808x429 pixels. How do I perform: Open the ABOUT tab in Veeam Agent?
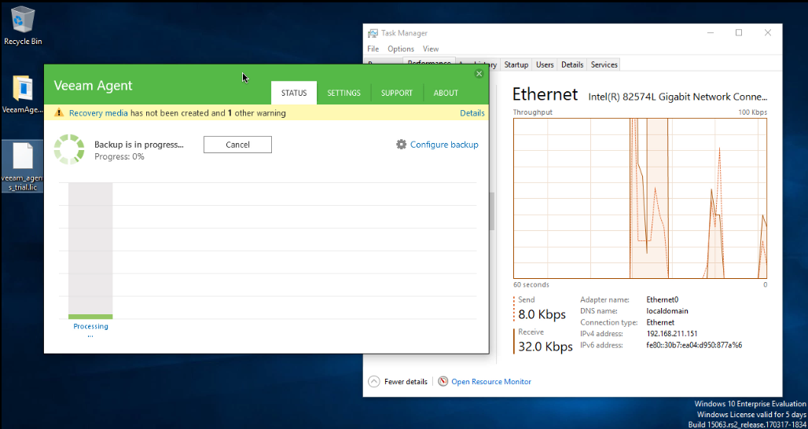point(446,93)
